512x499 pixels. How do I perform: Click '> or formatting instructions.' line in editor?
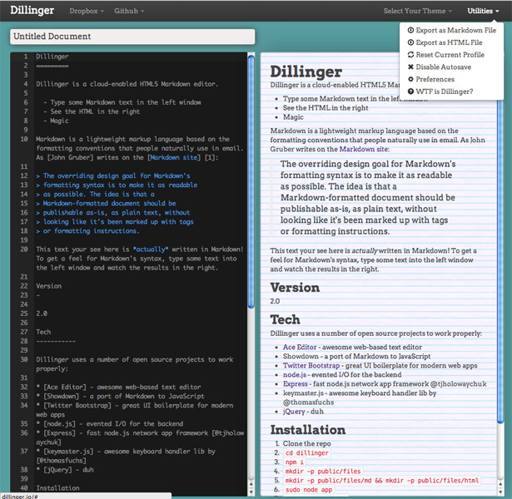87,231
